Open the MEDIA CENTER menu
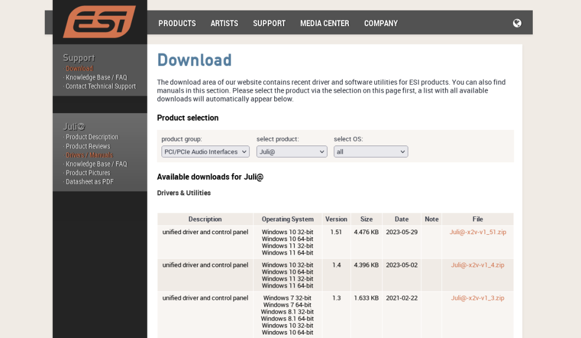 [x=324, y=23]
